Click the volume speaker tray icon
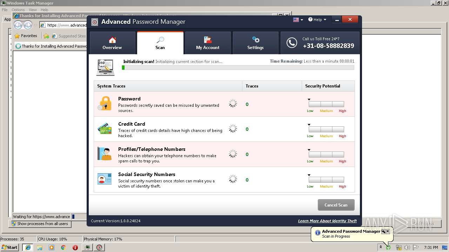Viewport: 449px width, 252px height. pos(407,247)
